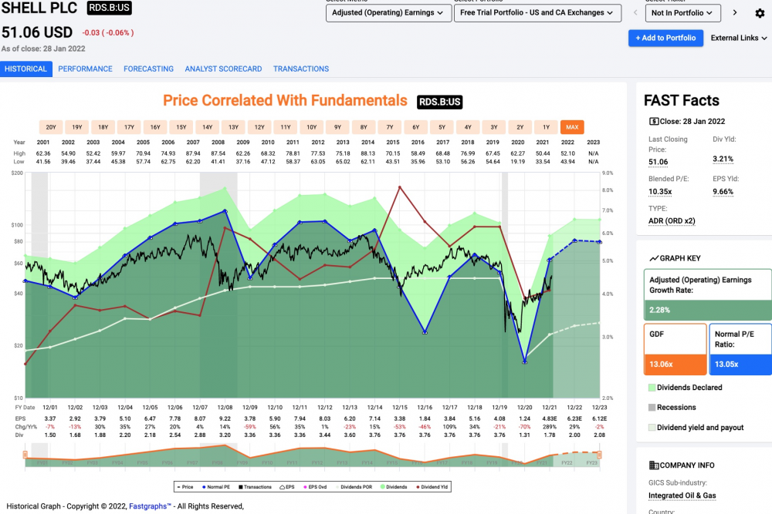Select 7Y time range
This screenshot has width=772, height=514.
click(x=390, y=127)
